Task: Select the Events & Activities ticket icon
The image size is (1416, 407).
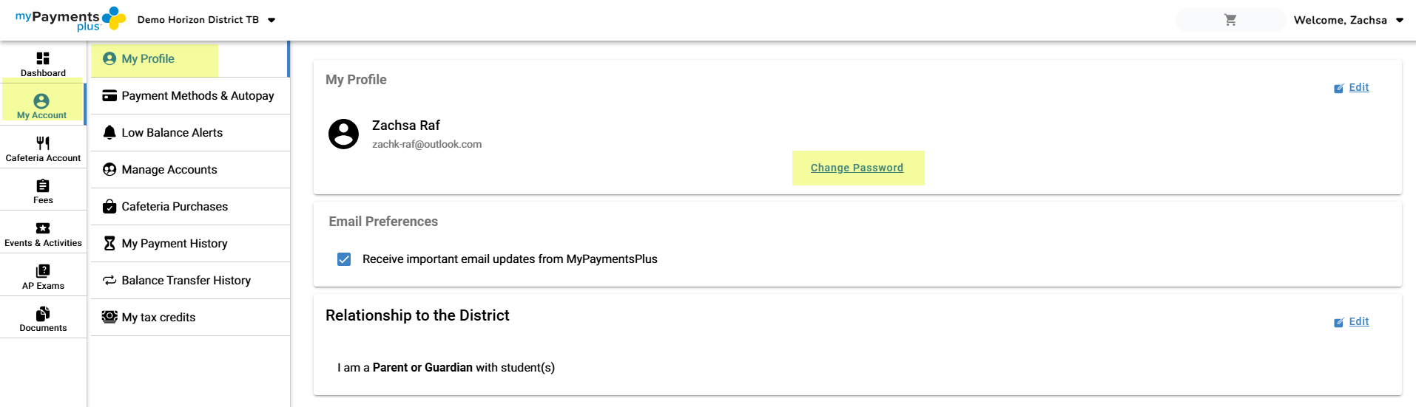Action: click(43, 228)
